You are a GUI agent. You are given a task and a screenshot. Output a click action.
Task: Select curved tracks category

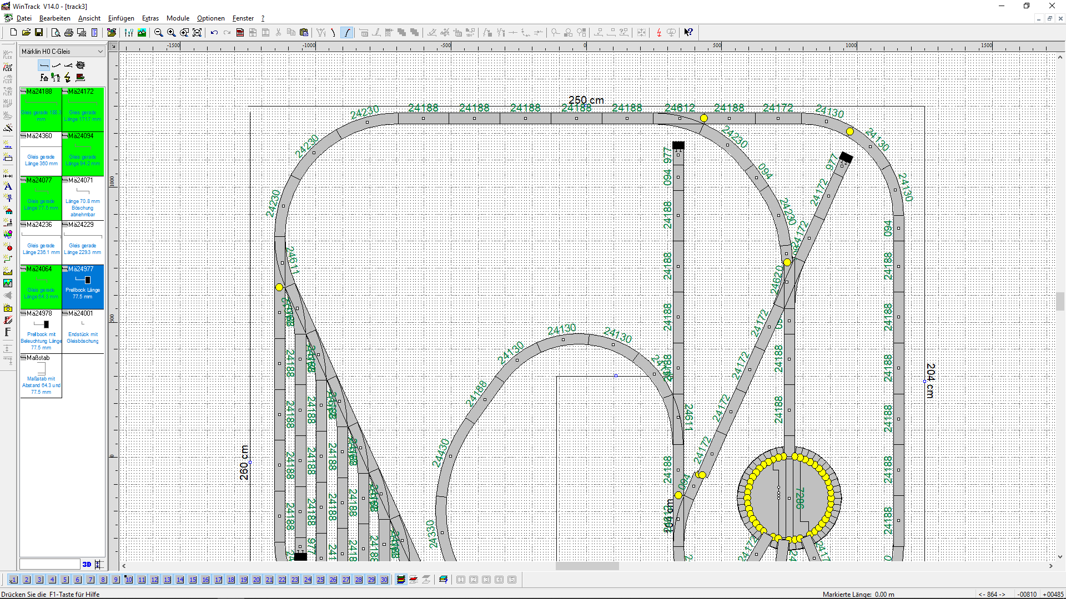coord(56,65)
